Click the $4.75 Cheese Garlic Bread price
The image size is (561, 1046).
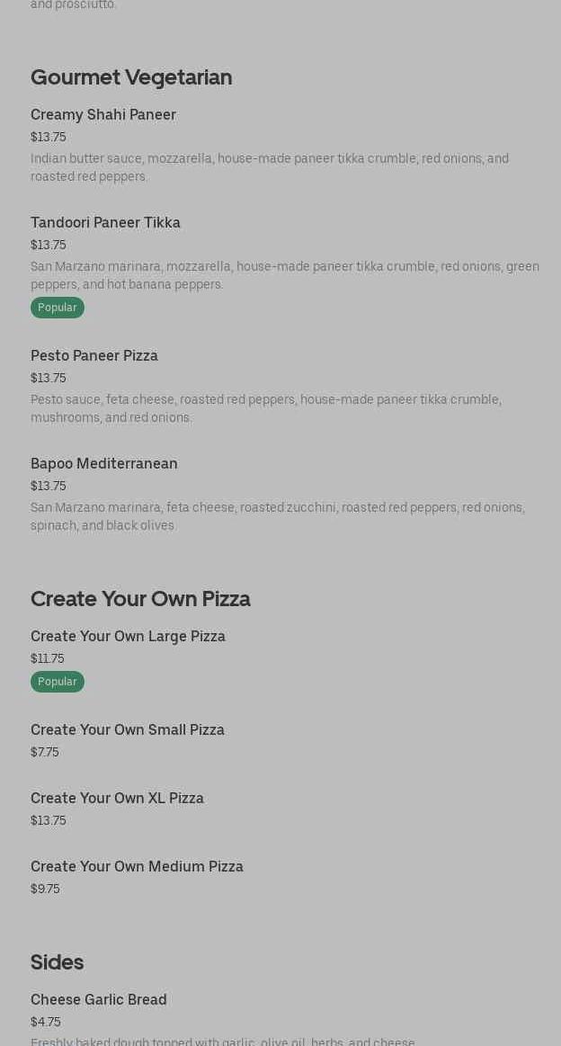(46, 1023)
